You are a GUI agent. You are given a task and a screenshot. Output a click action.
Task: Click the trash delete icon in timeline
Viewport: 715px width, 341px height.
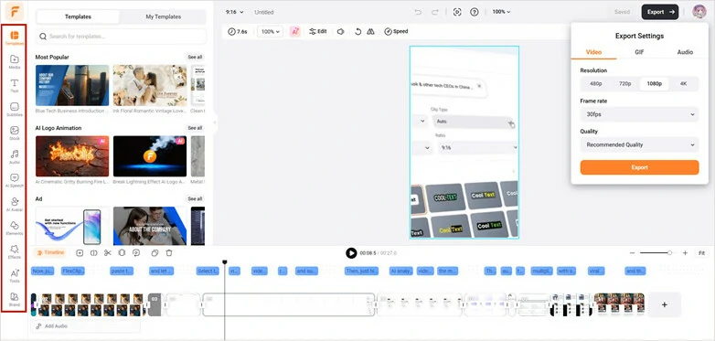tap(169, 252)
